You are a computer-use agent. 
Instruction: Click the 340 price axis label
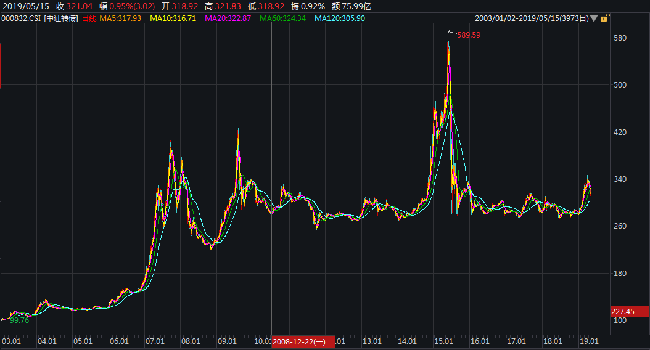(x=620, y=179)
